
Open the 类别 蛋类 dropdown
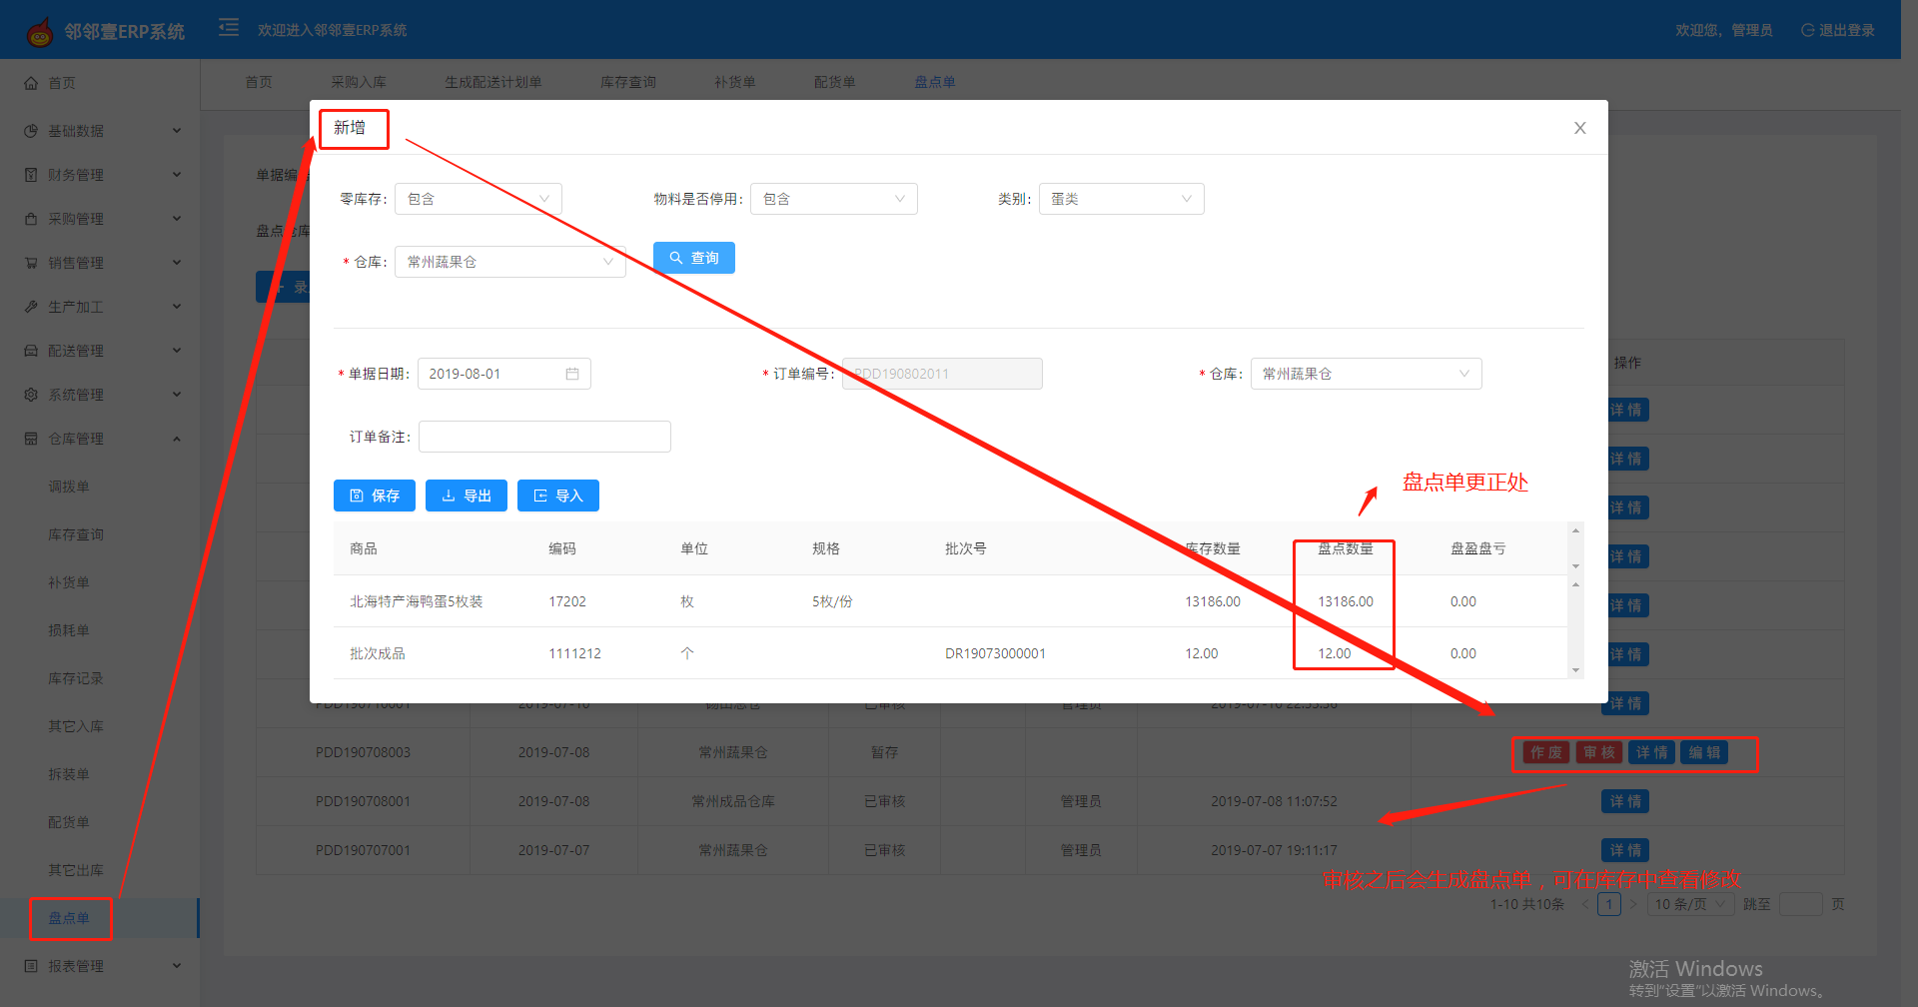pyautogui.click(x=1122, y=199)
